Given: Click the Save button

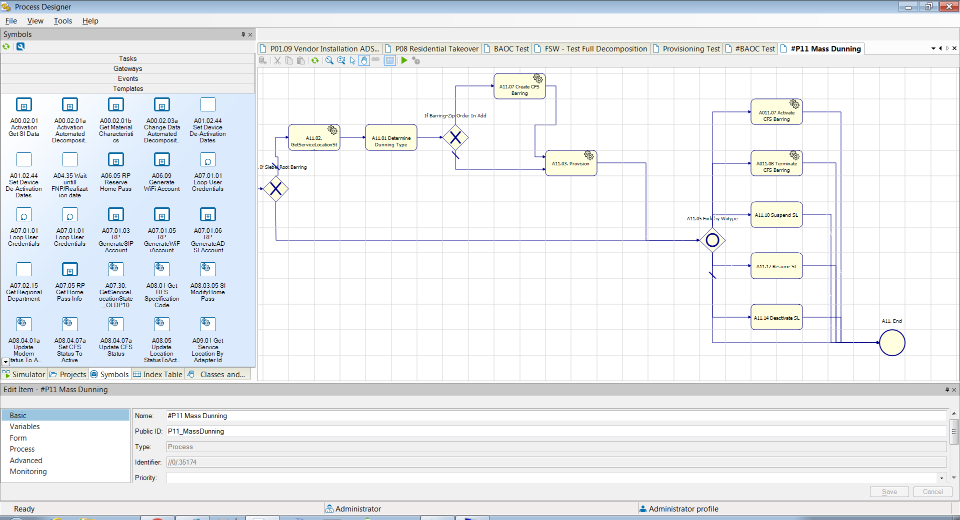Looking at the screenshot, I should [889, 492].
